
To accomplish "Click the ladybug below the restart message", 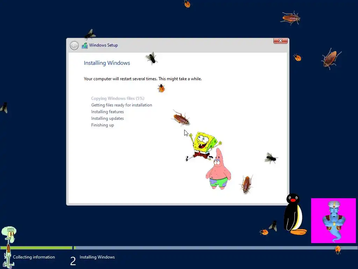I will (x=161, y=88).
